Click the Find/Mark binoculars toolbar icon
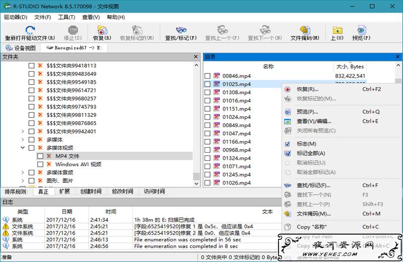 click(x=181, y=30)
